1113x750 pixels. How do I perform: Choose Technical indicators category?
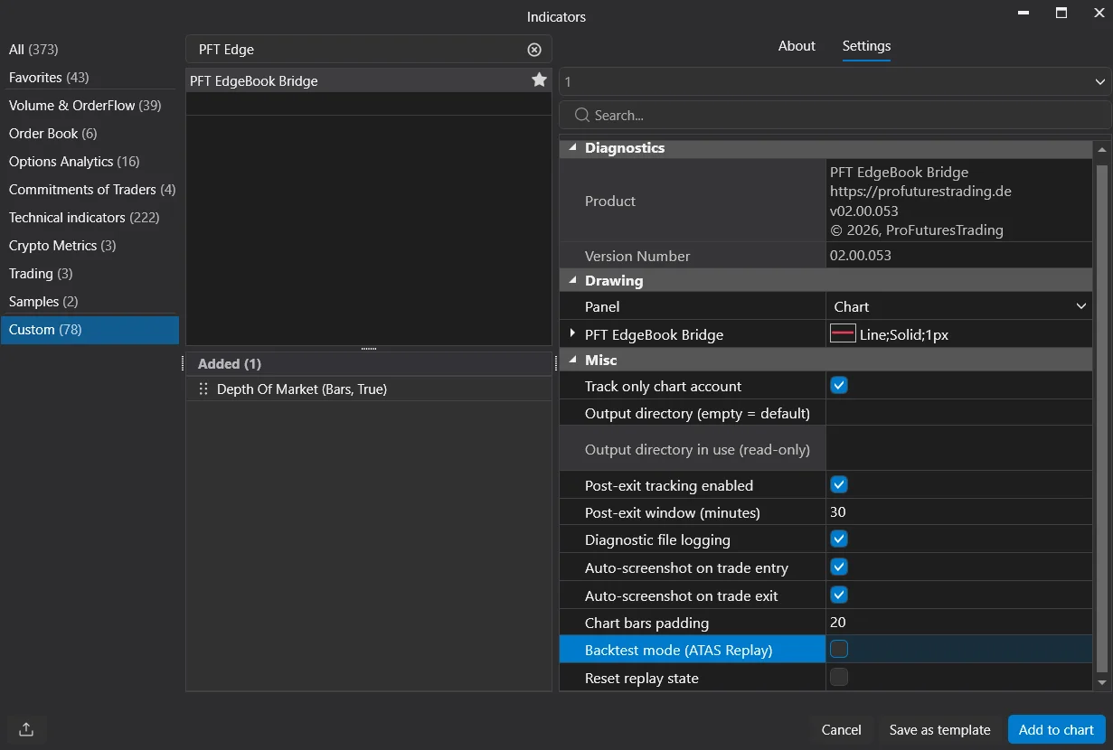click(90, 218)
